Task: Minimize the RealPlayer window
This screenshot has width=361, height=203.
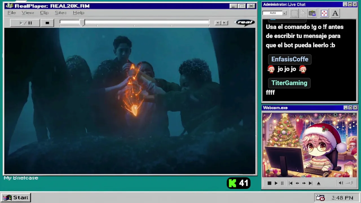Action: point(233,6)
